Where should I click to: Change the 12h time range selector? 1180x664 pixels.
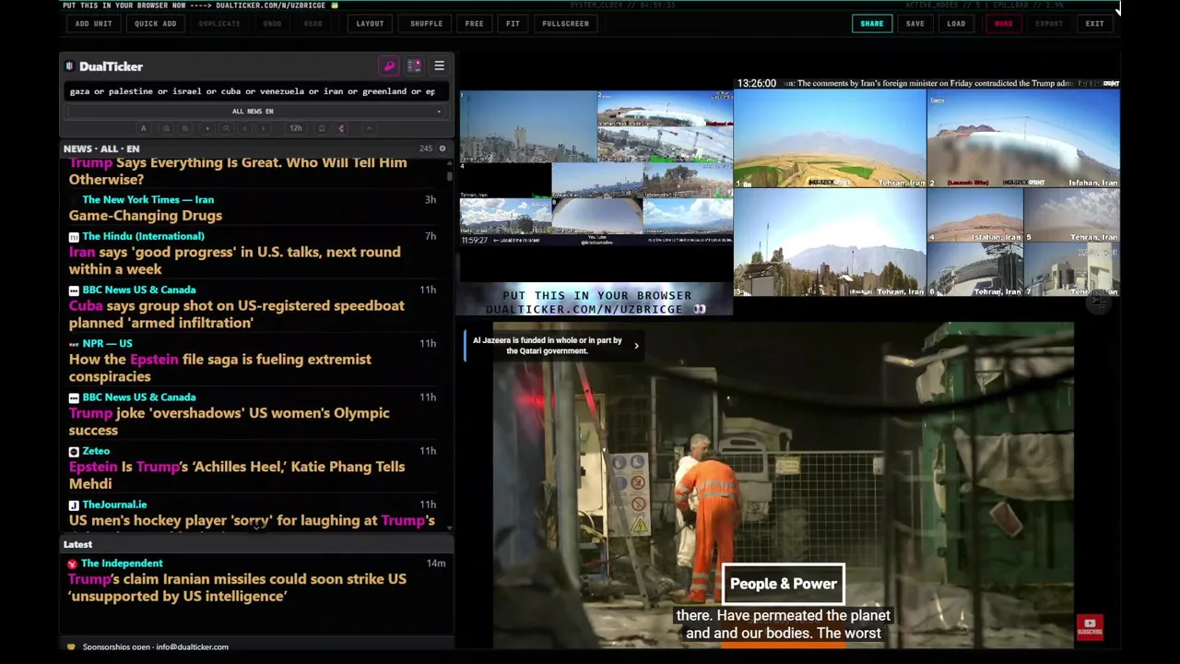pyautogui.click(x=296, y=128)
